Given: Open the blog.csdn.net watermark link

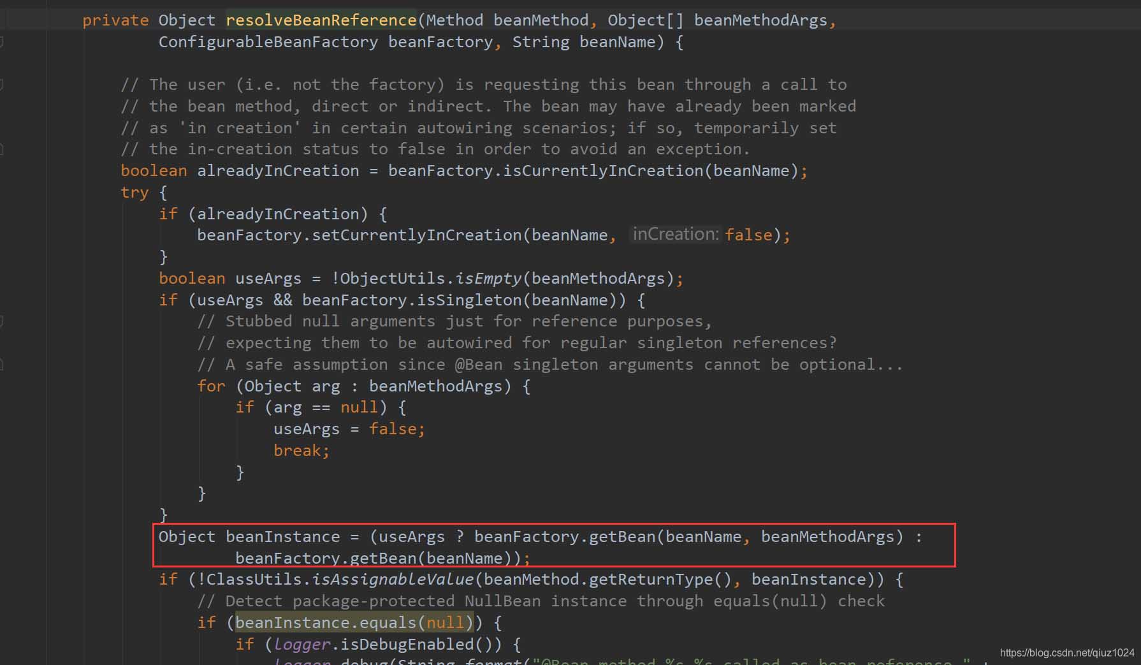Looking at the screenshot, I should [1066, 652].
